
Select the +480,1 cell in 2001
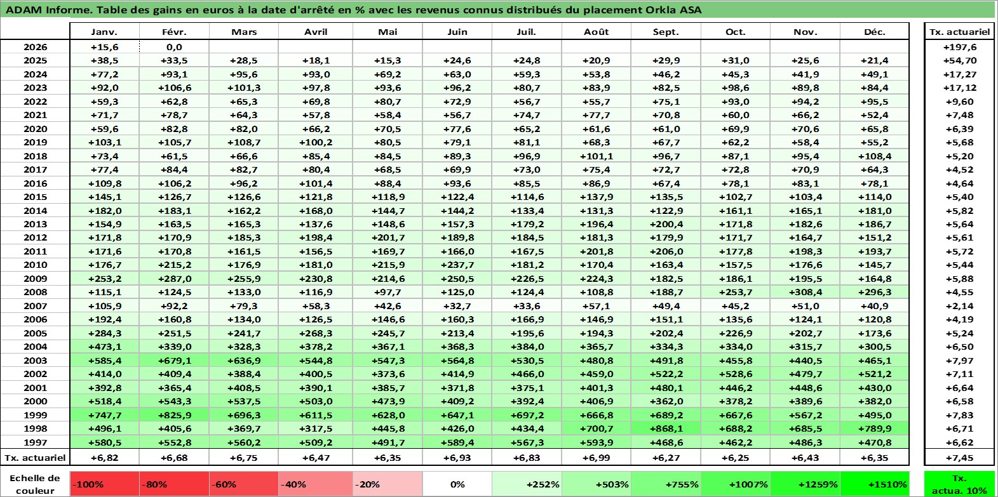tap(666, 388)
